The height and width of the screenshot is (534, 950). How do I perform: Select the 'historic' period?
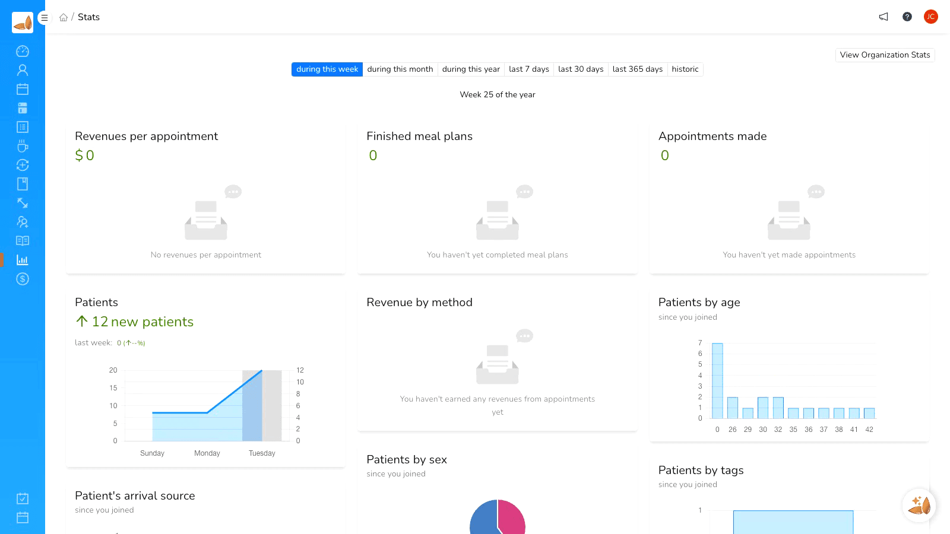685,69
